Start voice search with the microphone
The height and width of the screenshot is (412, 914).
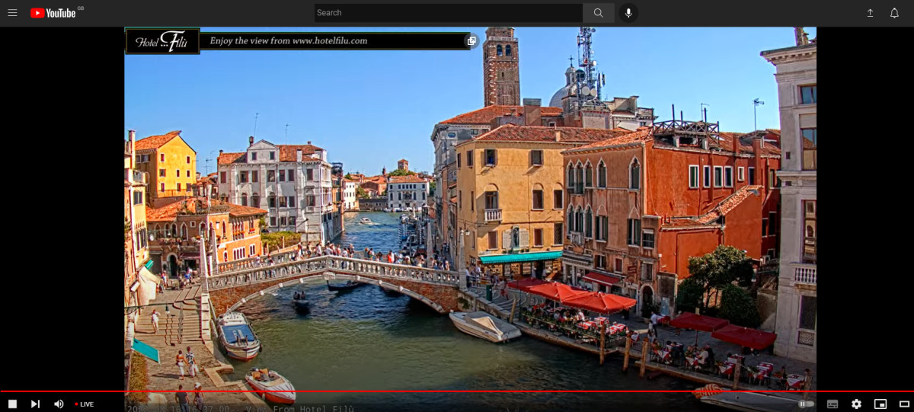click(629, 13)
